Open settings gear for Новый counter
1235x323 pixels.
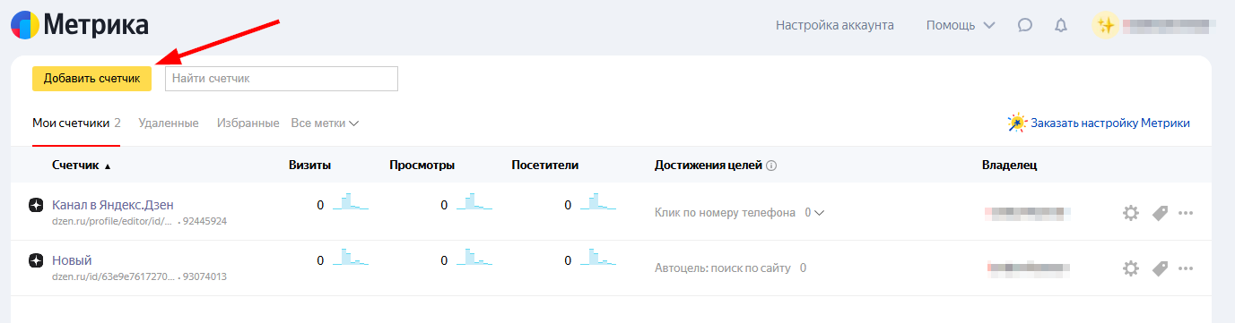[x=1131, y=268]
